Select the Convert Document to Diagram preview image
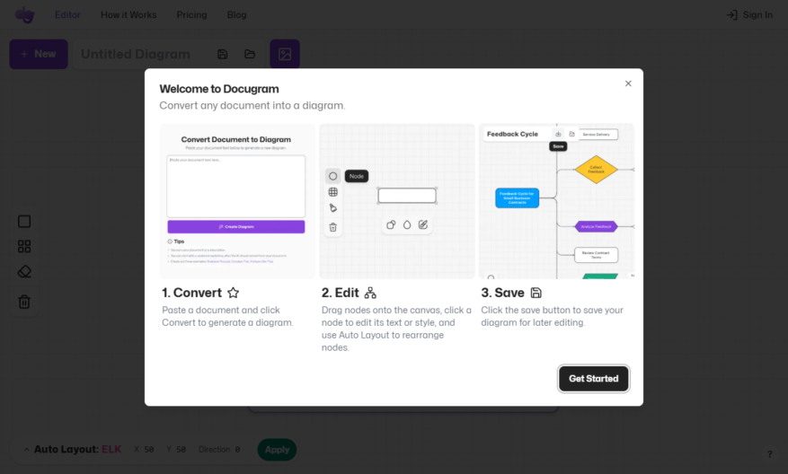The width and height of the screenshot is (788, 474). coord(237,201)
